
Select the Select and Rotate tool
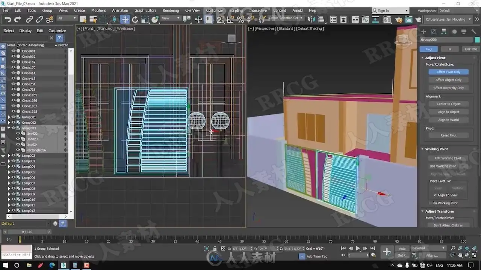(x=135, y=19)
